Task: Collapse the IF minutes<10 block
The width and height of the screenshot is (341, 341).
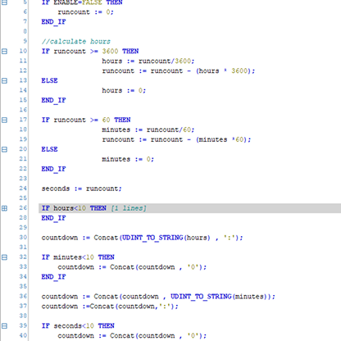Action: pyautogui.click(x=4, y=257)
